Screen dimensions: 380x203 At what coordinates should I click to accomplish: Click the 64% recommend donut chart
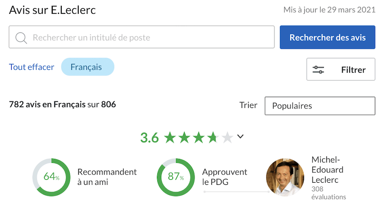51,177
